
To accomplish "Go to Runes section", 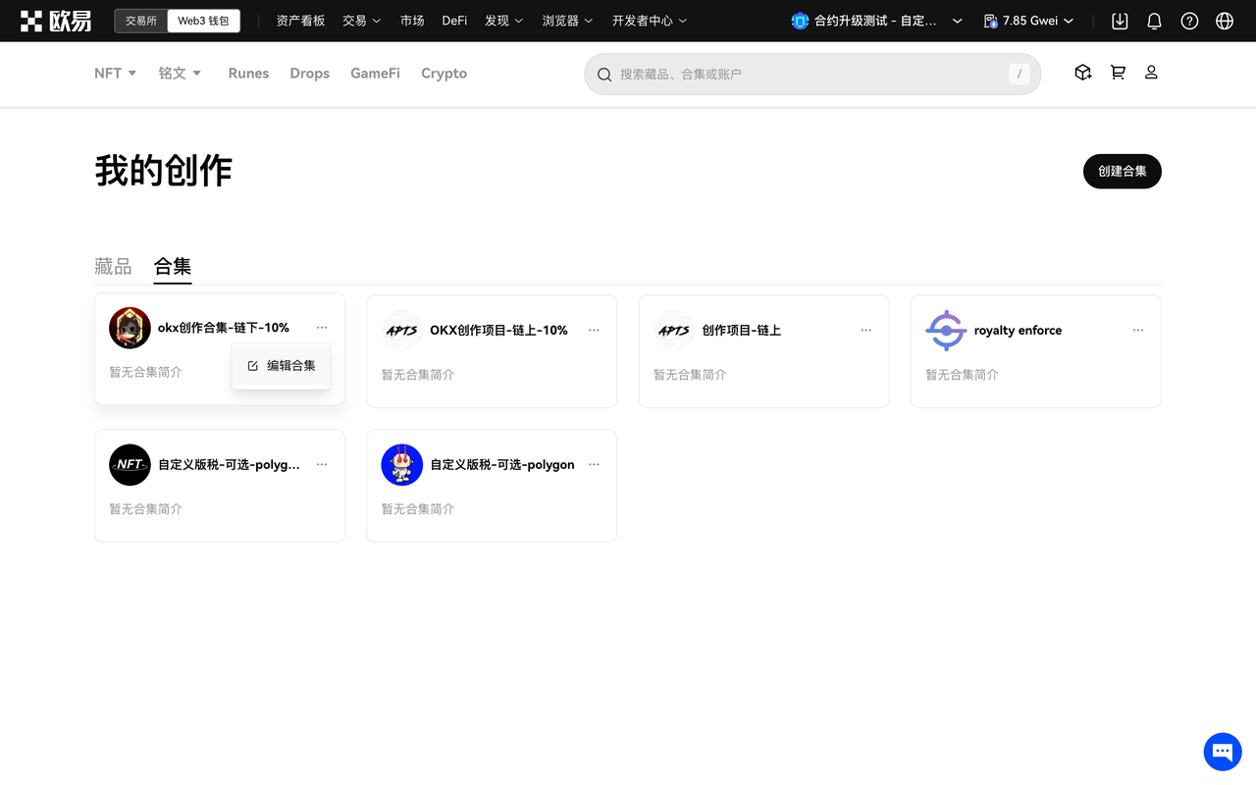I will (x=248, y=74).
